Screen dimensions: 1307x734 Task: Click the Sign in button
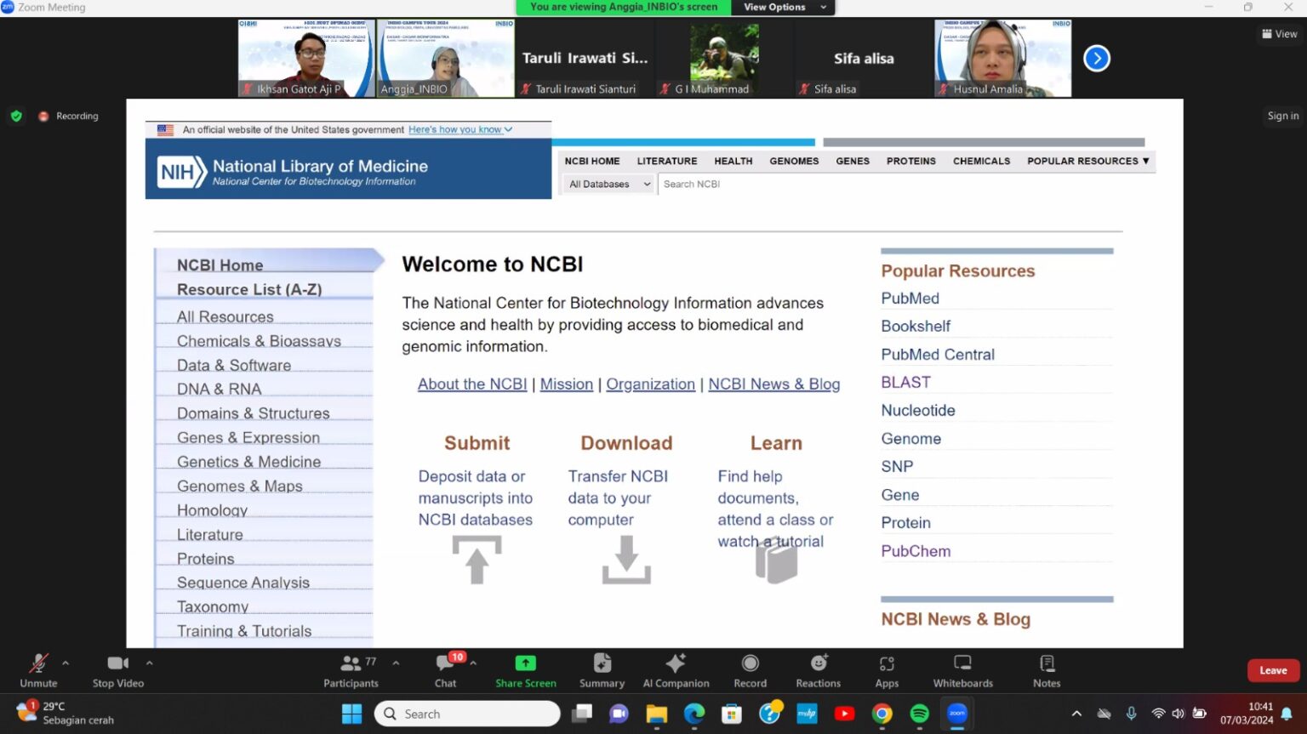pos(1283,116)
